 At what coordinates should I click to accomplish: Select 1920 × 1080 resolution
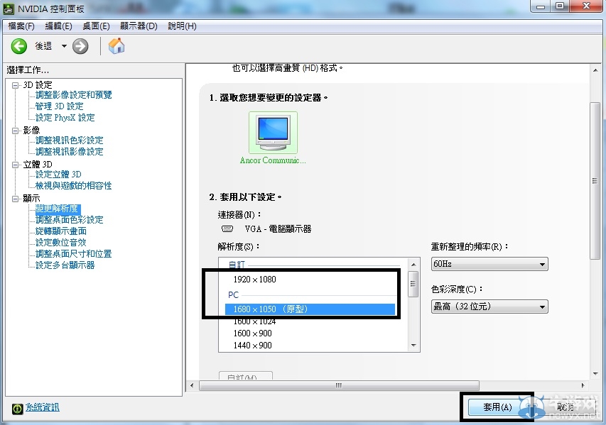pyautogui.click(x=254, y=280)
